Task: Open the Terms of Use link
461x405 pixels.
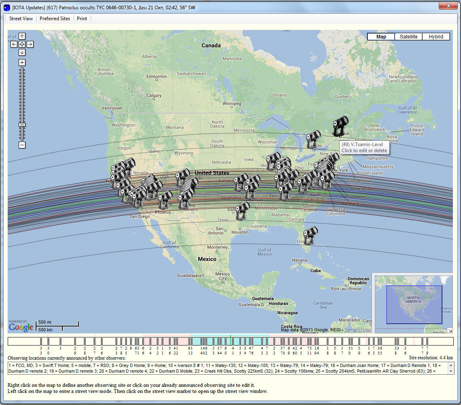Action: [357, 330]
